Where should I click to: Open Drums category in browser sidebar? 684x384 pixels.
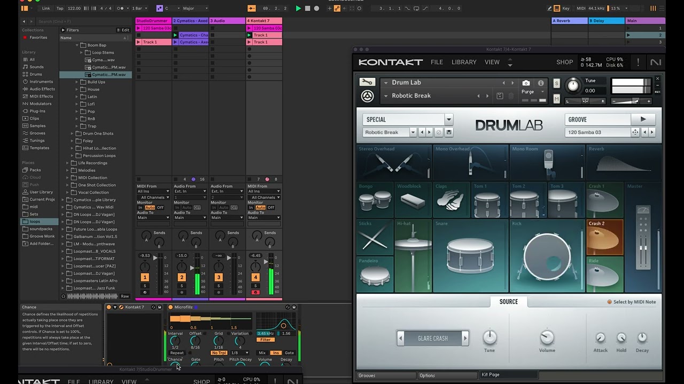36,74
